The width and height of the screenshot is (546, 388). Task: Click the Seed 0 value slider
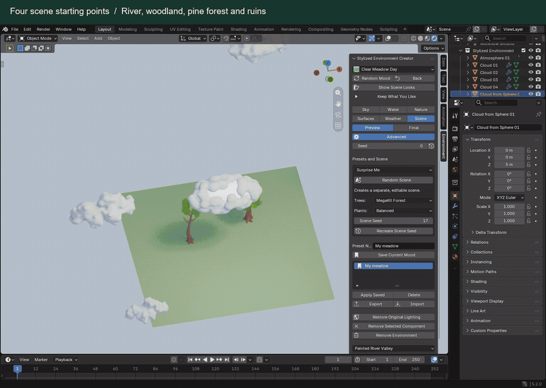(x=389, y=146)
